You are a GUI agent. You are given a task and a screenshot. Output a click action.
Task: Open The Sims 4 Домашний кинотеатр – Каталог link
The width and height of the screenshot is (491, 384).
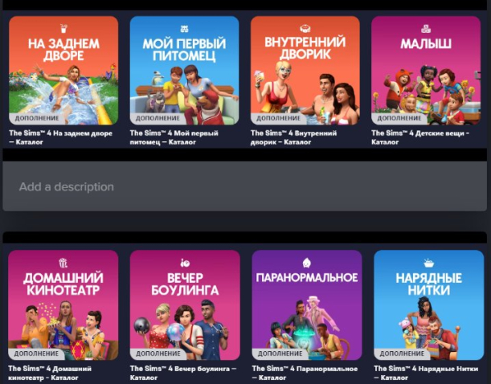tap(50, 373)
